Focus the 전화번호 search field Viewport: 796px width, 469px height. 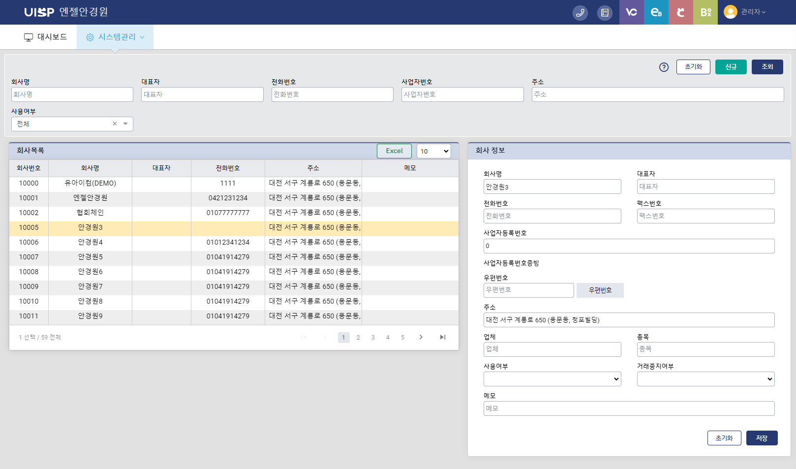point(333,94)
